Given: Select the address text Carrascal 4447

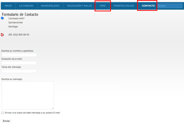Looking at the screenshot, I should (x=16, y=18).
